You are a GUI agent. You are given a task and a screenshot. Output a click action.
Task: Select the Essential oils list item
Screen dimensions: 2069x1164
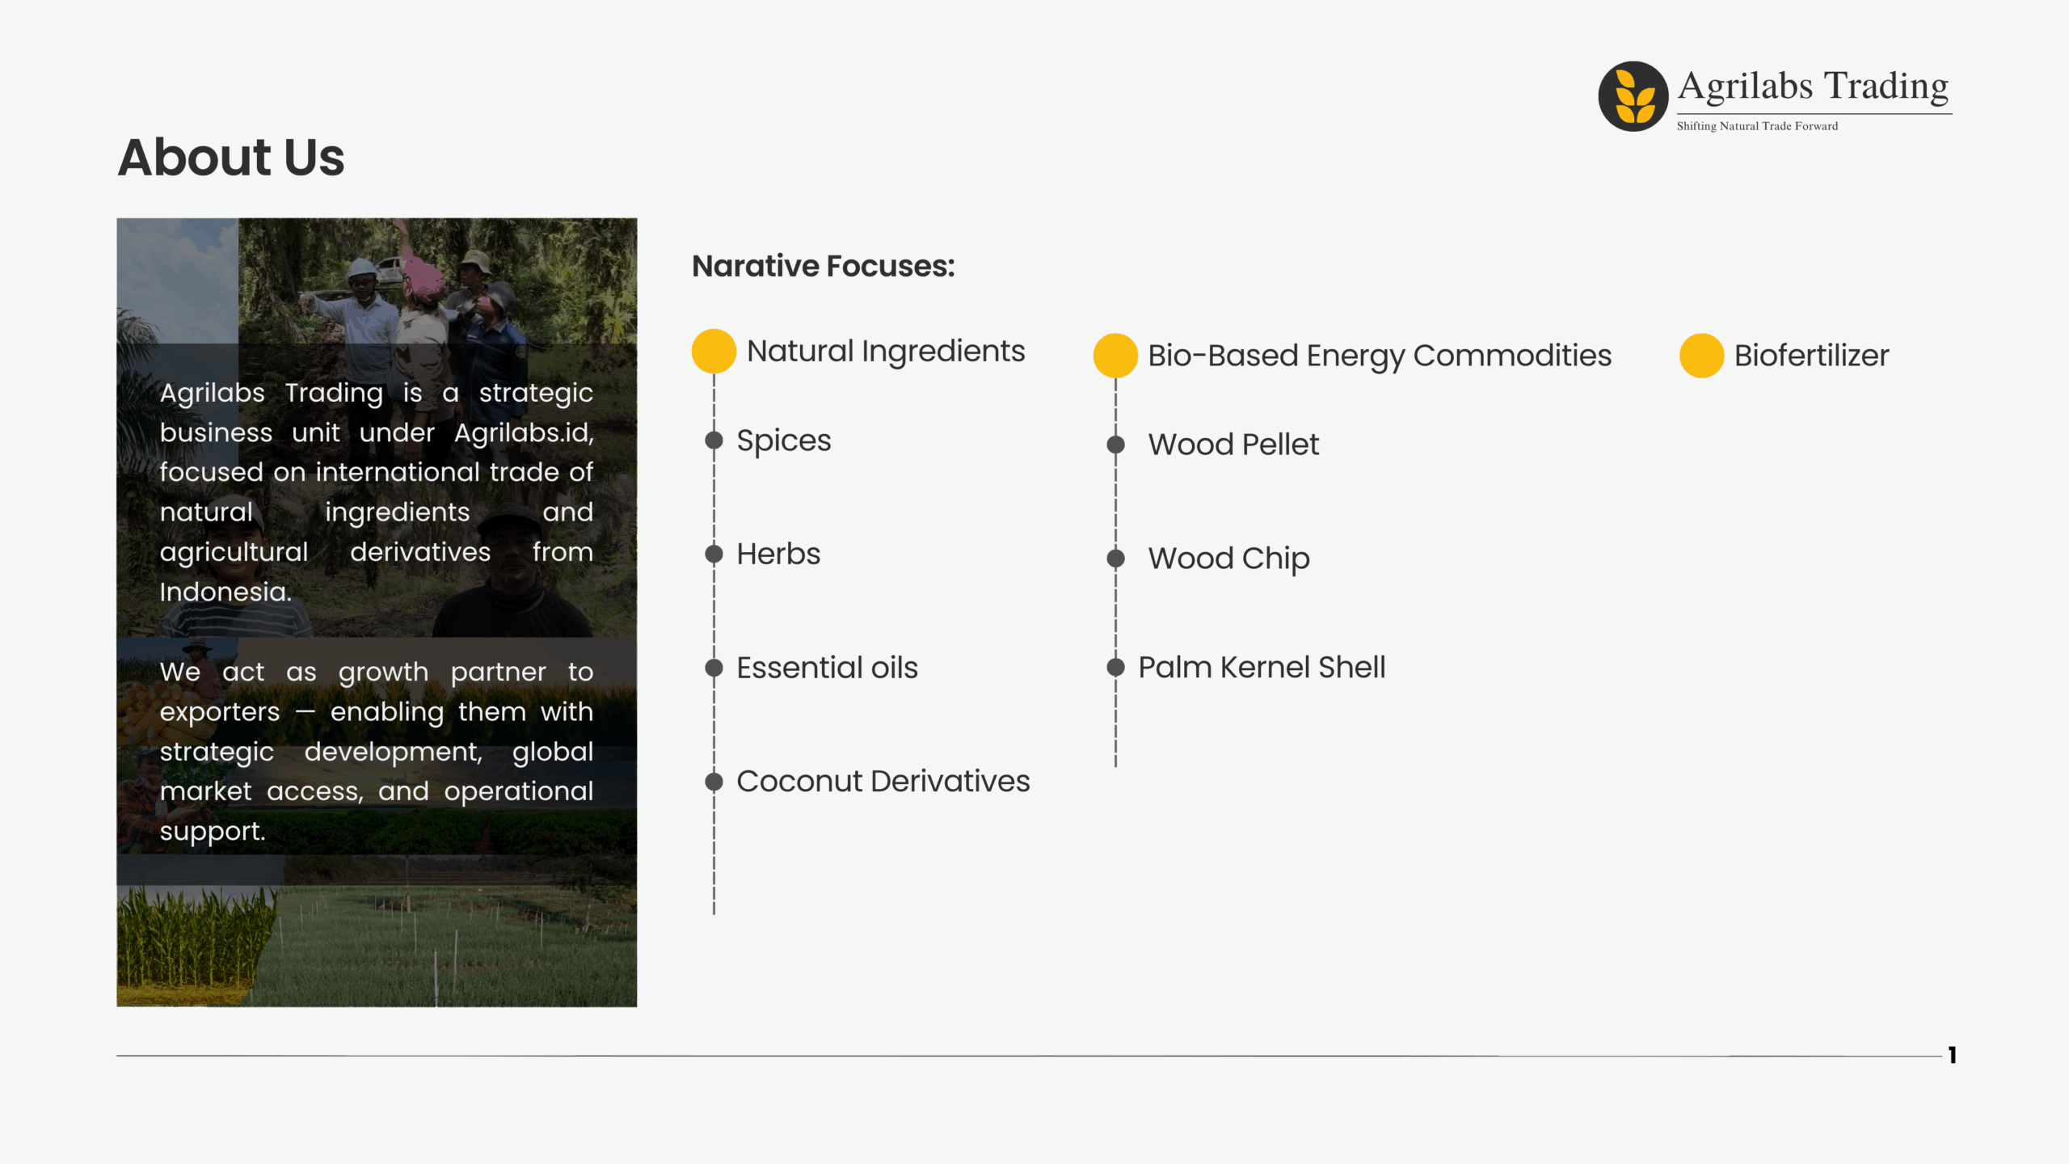(827, 668)
